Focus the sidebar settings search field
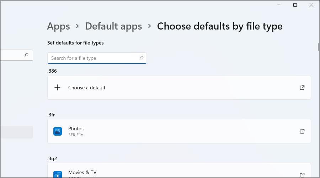 [11, 55]
